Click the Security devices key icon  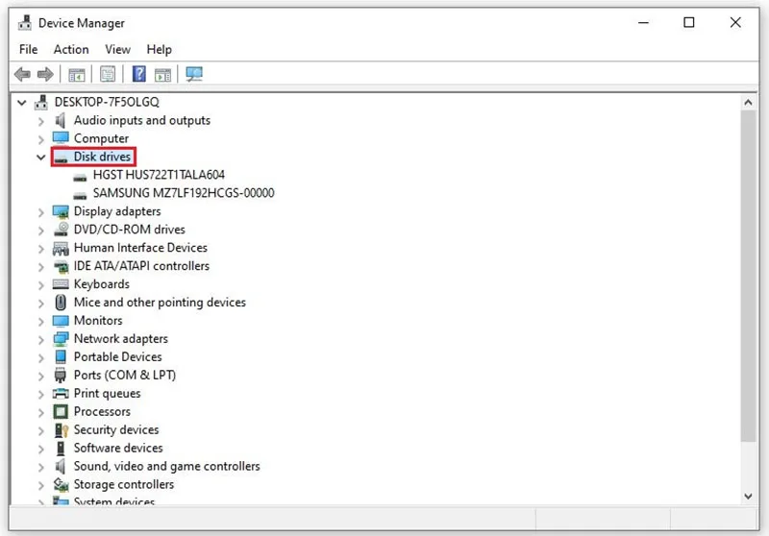(62, 430)
